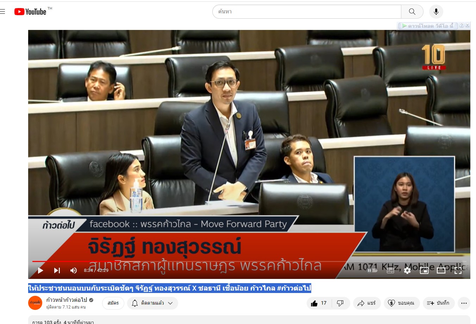Dislike the video with thumbs down
This screenshot has height=324, width=476.
[340, 303]
